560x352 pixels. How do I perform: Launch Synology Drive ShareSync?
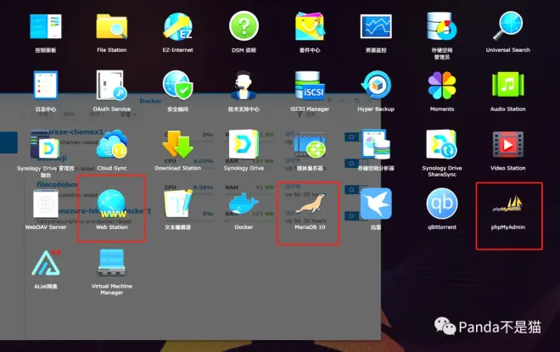pyautogui.click(x=442, y=144)
